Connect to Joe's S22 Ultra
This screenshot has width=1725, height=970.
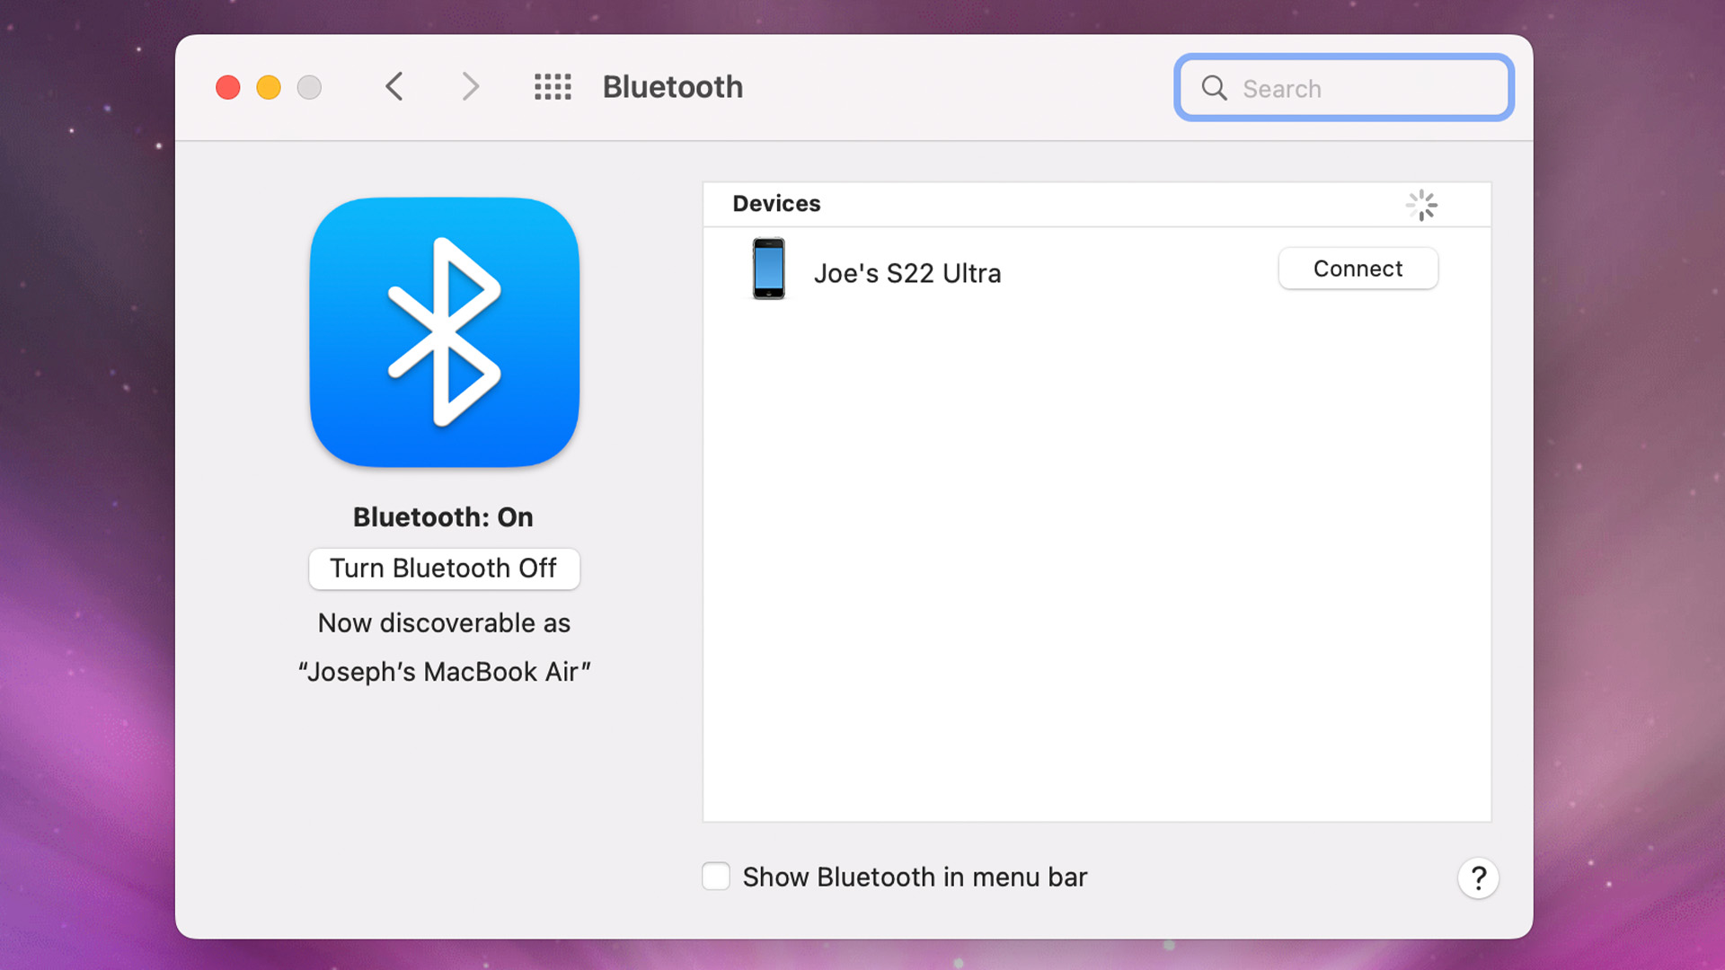[x=1357, y=269]
